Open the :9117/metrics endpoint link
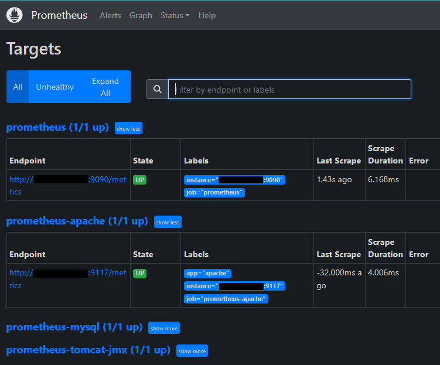The width and height of the screenshot is (440, 365). coord(68,279)
